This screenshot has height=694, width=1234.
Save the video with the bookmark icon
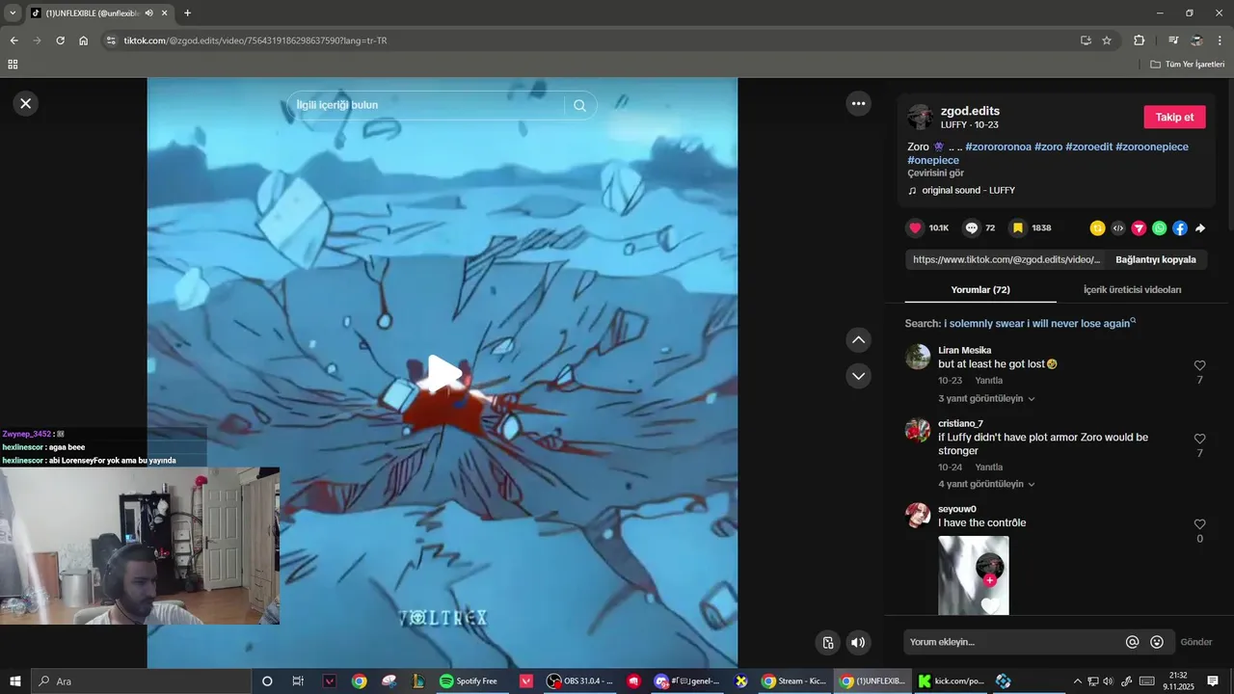(x=1017, y=228)
